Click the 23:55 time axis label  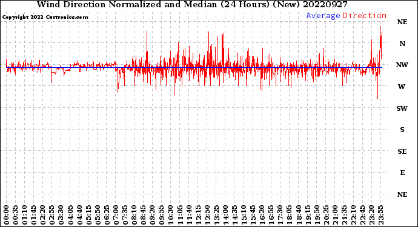(381, 215)
